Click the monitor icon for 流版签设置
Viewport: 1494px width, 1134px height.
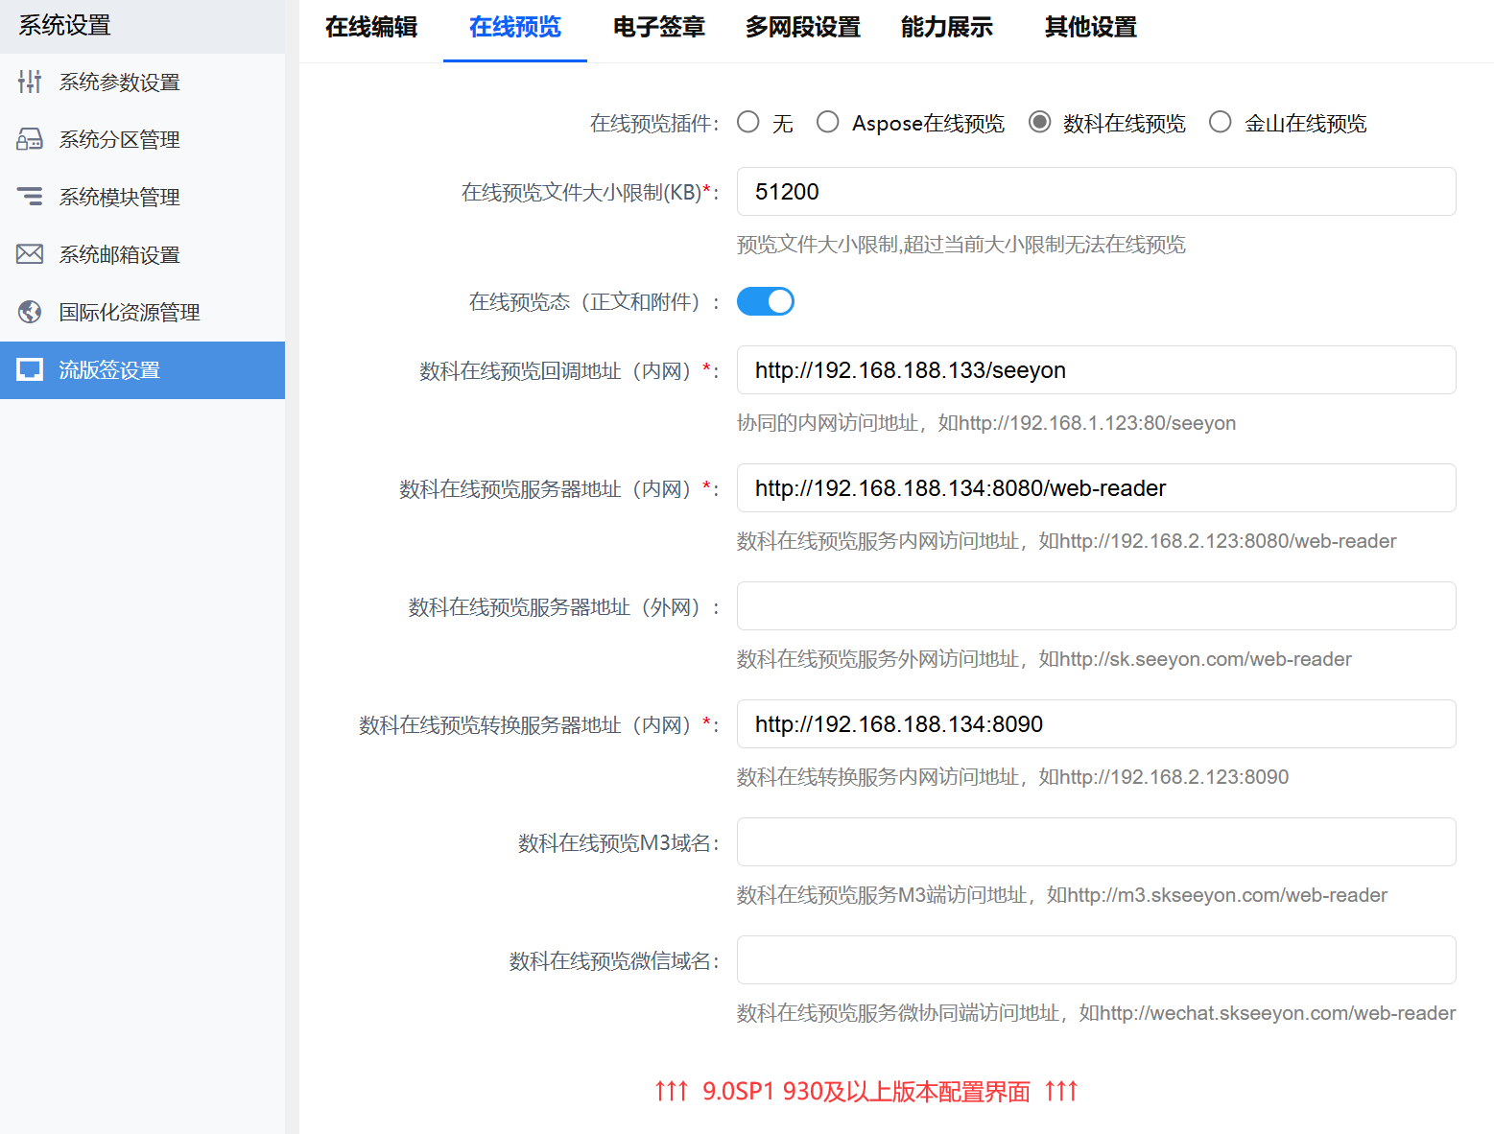coord(30,370)
